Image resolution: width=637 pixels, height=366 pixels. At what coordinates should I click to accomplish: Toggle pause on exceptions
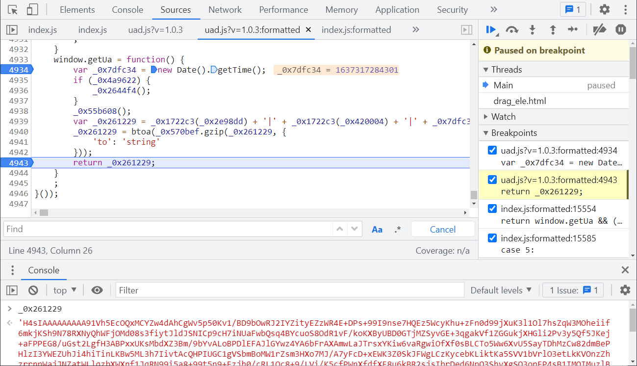click(x=620, y=30)
